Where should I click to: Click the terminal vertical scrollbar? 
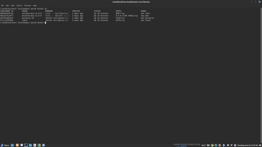(x=261, y=75)
